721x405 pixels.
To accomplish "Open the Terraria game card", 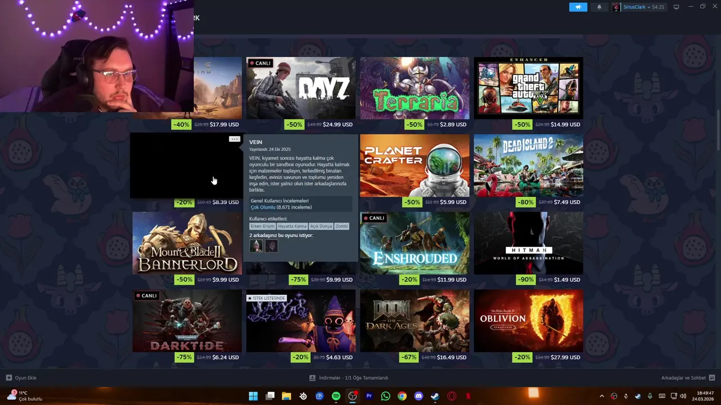I will [415, 88].
